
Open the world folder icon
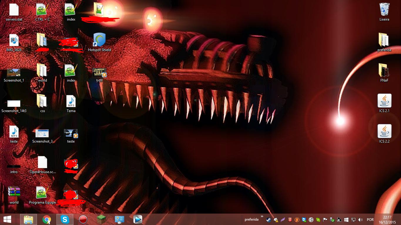pos(43,73)
